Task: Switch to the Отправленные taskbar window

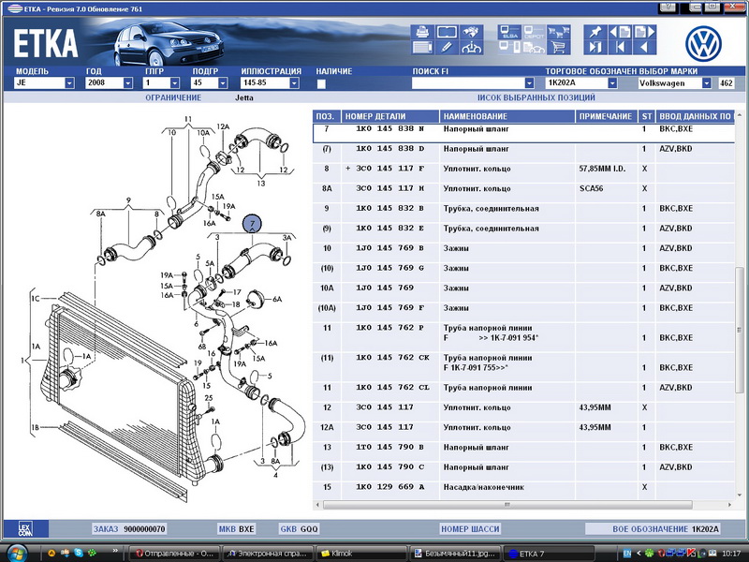Action: point(174,554)
